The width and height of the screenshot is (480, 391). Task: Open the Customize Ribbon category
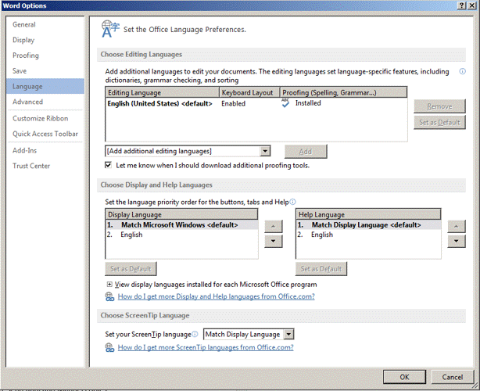tap(40, 118)
